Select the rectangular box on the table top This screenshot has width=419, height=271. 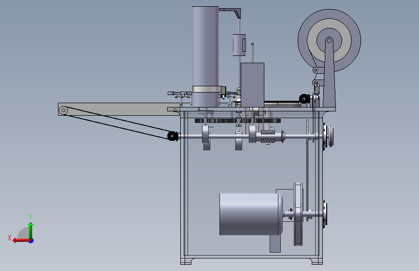[252, 85]
